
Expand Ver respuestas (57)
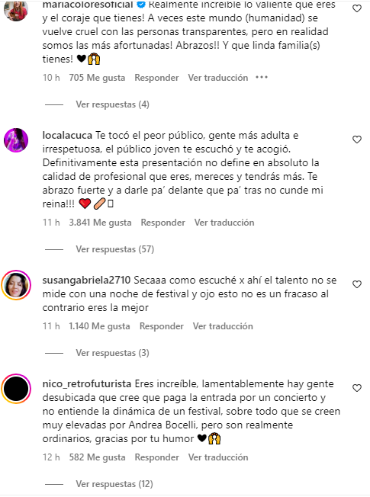[115, 249]
